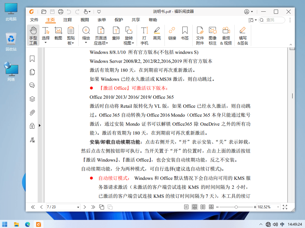Image resolution: width=305 pixels, height=228 pixels.
Task: Select the Hand tool (手型工具)
Action: pyautogui.click(x=33, y=35)
